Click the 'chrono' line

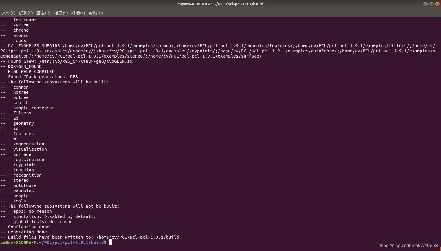[15, 30]
